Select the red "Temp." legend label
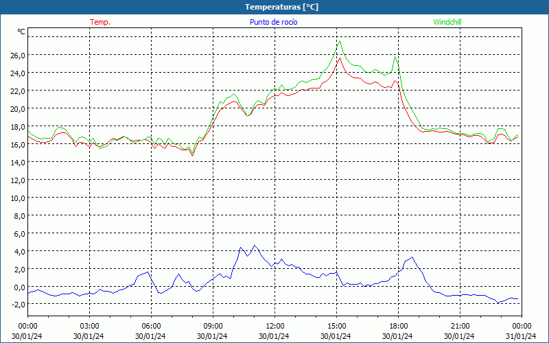Image resolution: width=549 pixels, height=343 pixels. 100,22
